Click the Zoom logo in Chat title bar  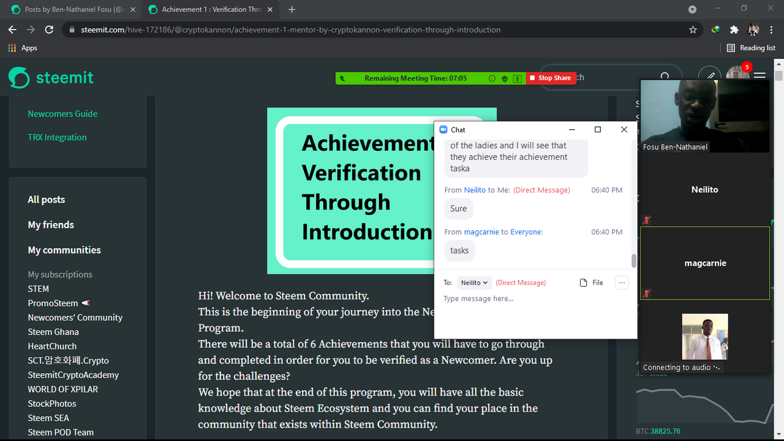click(443, 129)
